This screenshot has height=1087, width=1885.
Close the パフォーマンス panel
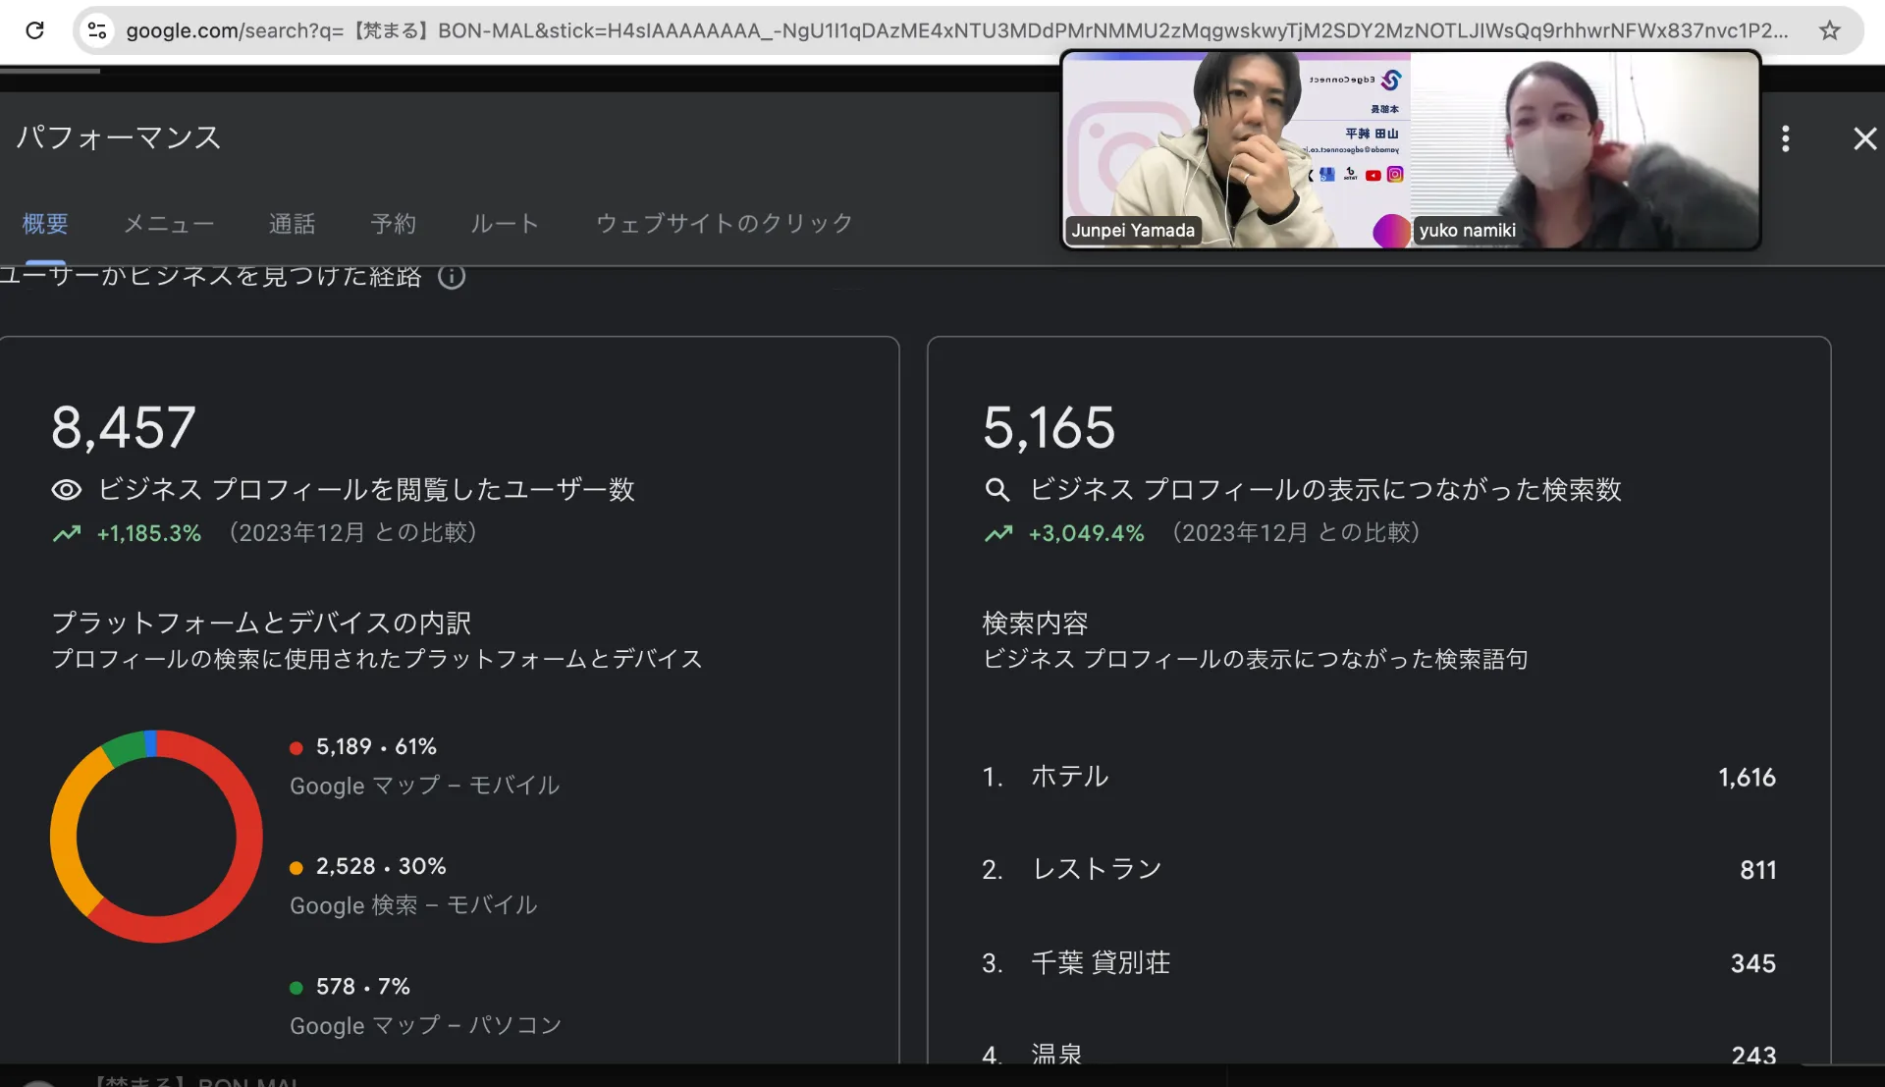point(1863,138)
